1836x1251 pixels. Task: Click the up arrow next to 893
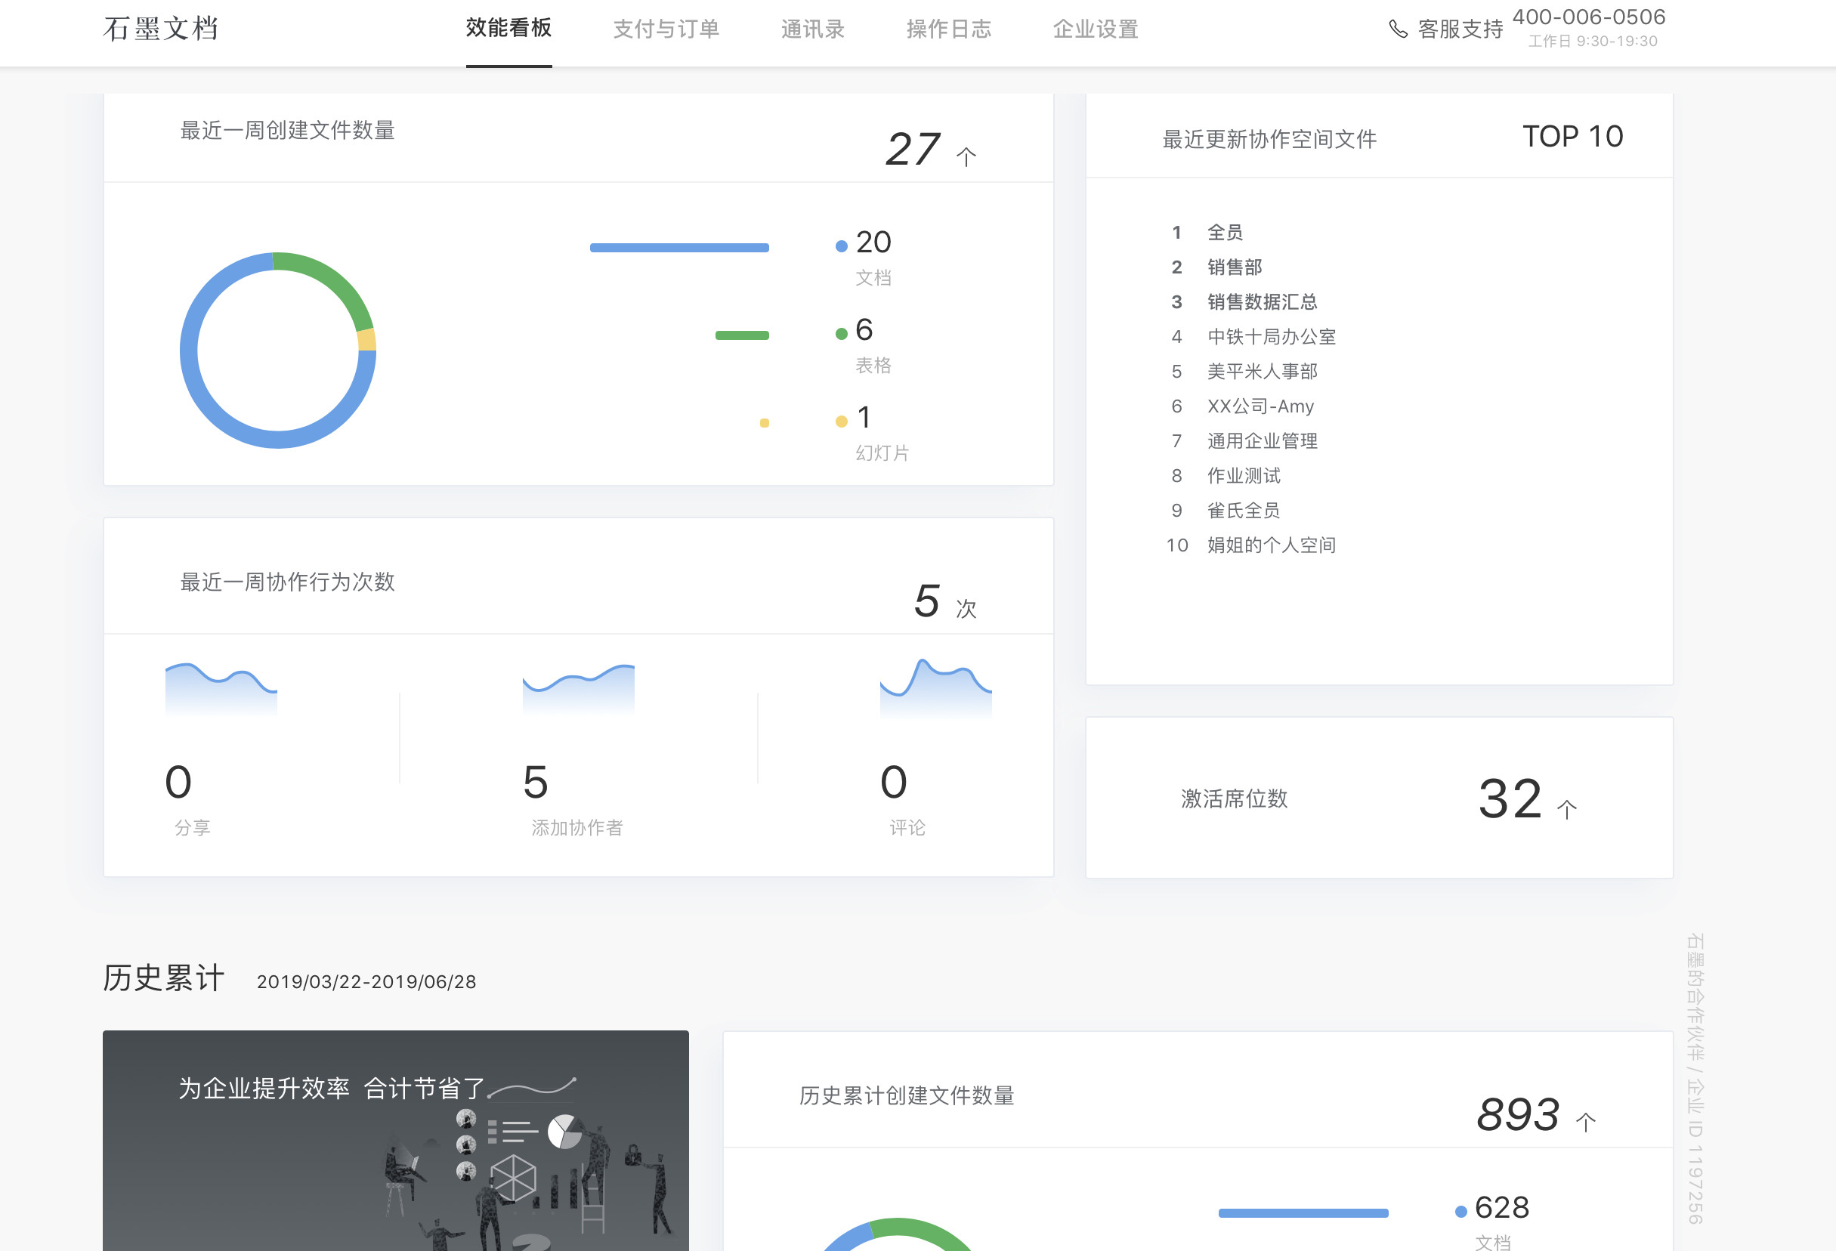click(1586, 1123)
